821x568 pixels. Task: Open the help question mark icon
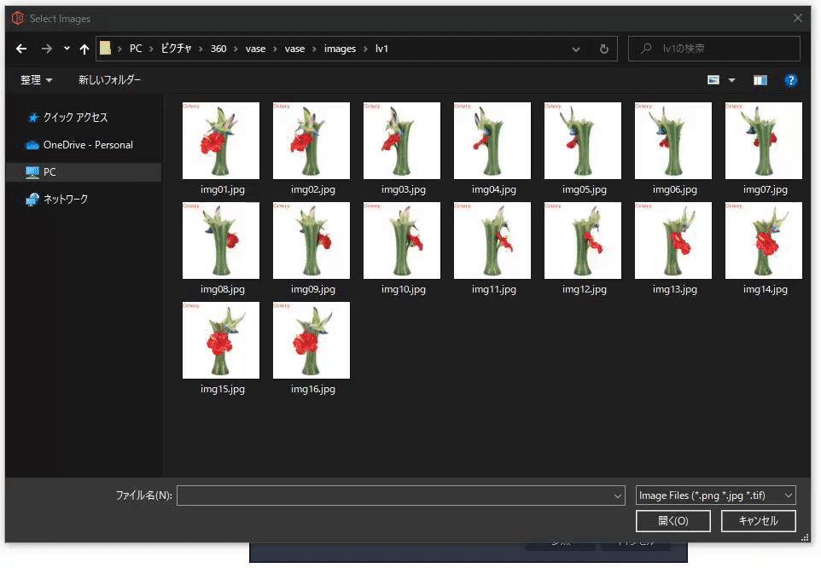pyautogui.click(x=790, y=80)
